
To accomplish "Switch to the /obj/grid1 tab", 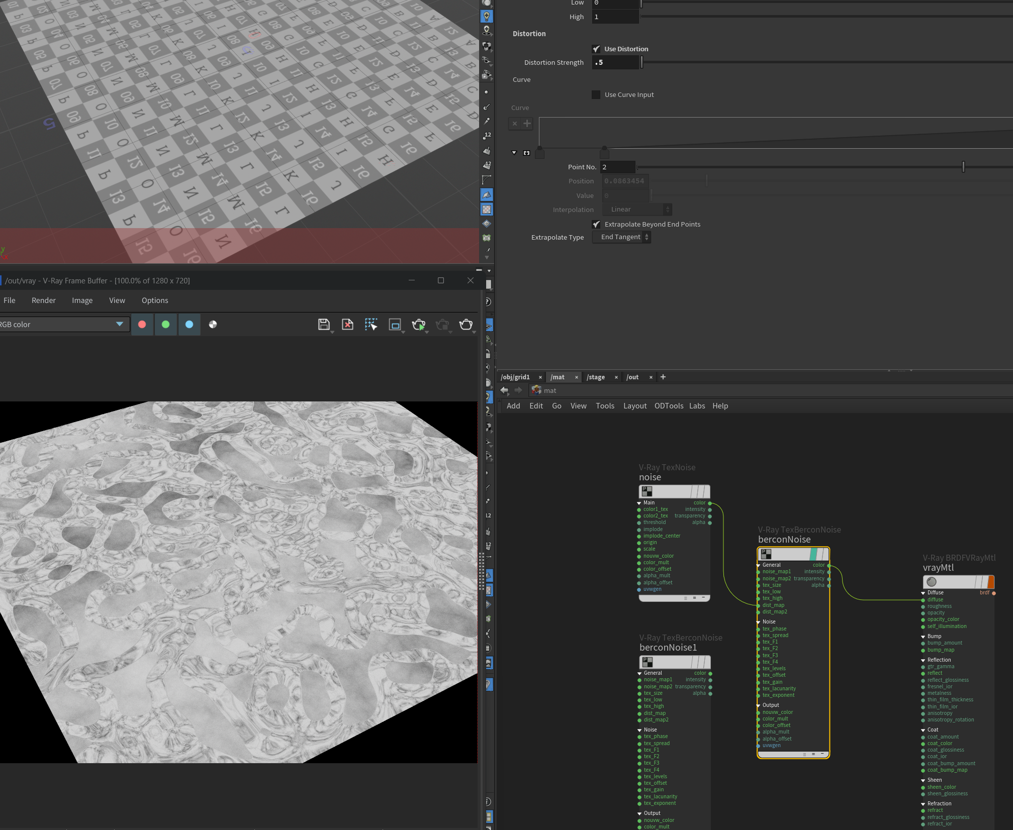I will pos(515,377).
